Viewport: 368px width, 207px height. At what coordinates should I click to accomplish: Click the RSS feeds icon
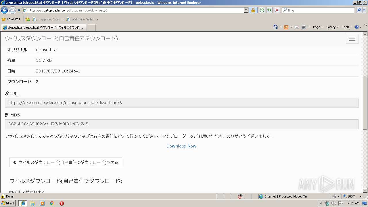(286, 27)
